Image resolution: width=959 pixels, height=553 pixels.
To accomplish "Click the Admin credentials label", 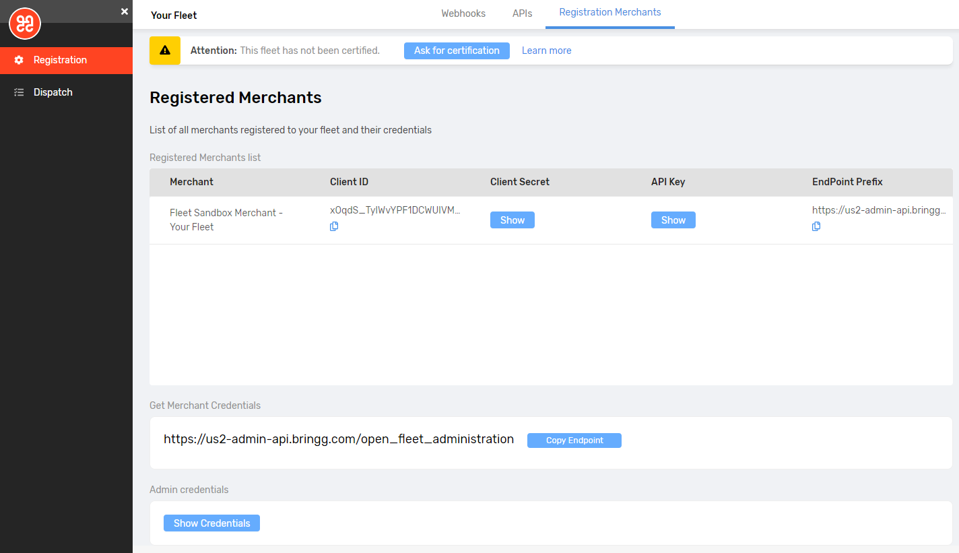I will (x=189, y=490).
